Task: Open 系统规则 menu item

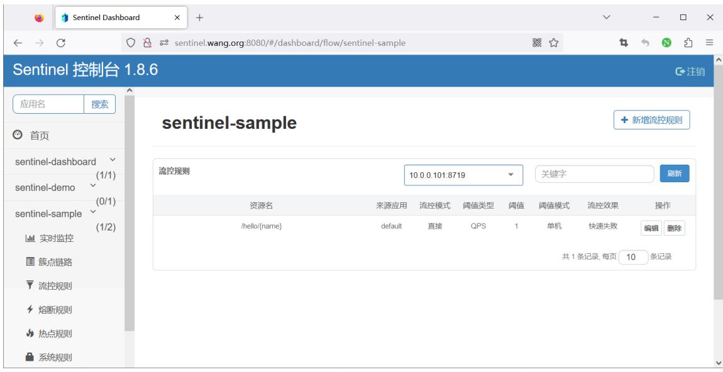Action: coord(55,358)
